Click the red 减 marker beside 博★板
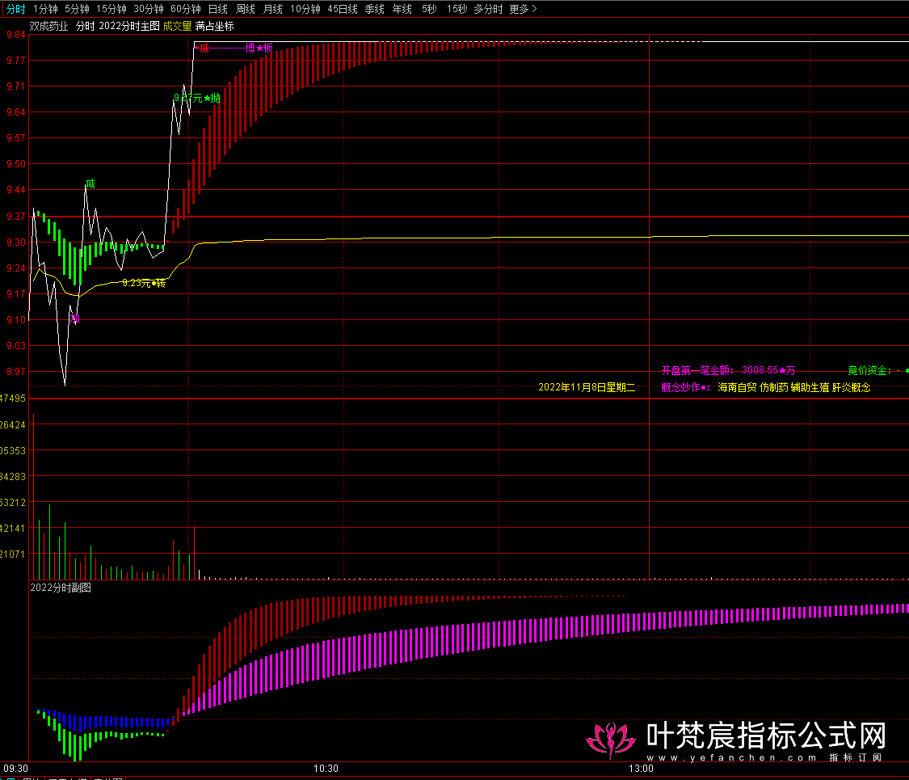 click(x=204, y=48)
